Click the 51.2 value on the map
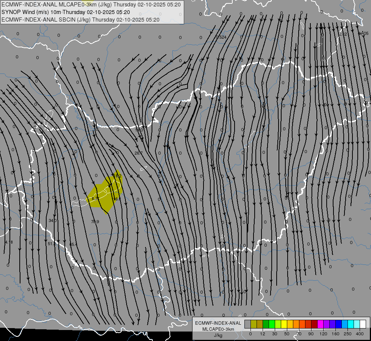The image size is (371, 341). 52,244
